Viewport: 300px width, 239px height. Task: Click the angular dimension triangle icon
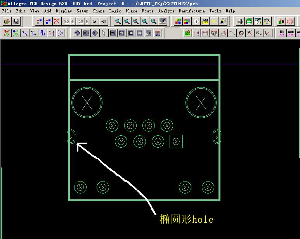[x=223, y=33]
